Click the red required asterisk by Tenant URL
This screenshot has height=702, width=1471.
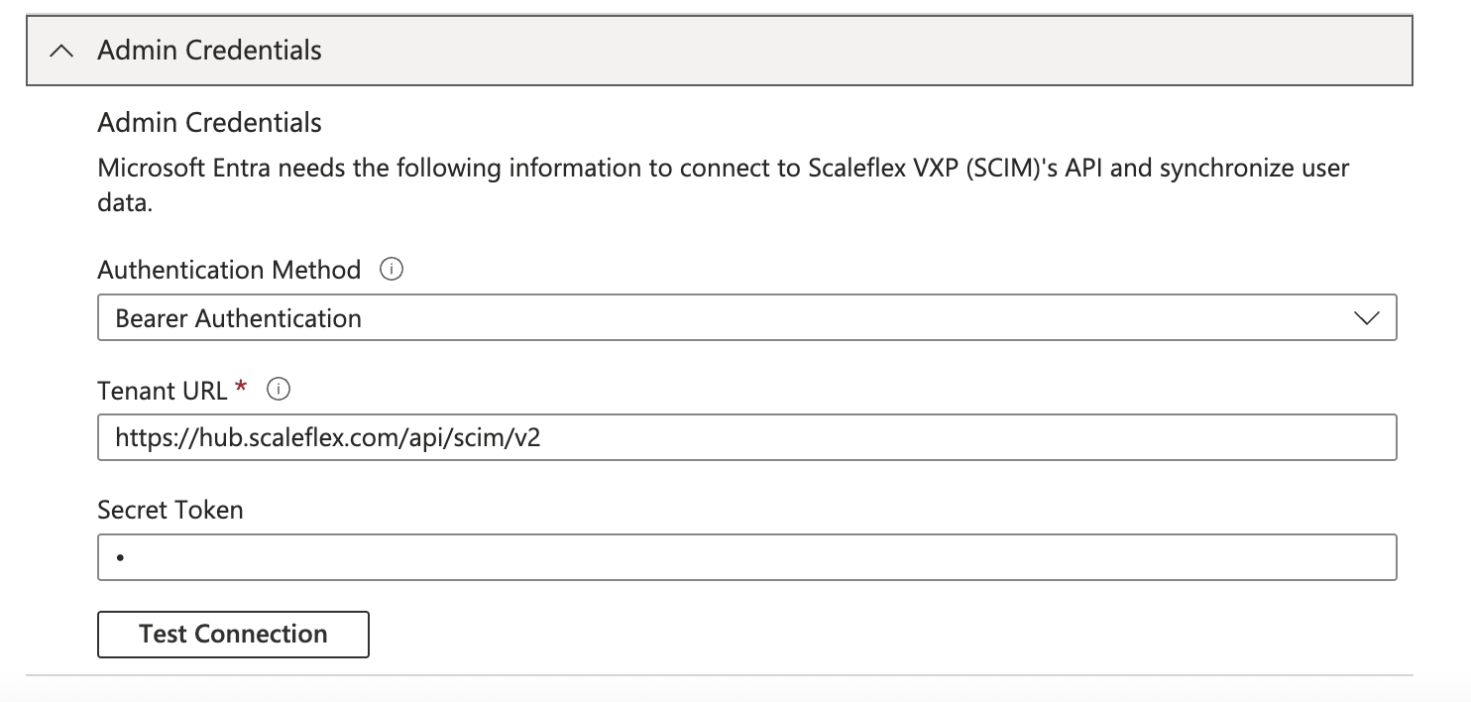tap(241, 389)
